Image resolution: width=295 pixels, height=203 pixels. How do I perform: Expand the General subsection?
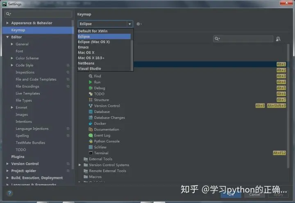click(12, 44)
